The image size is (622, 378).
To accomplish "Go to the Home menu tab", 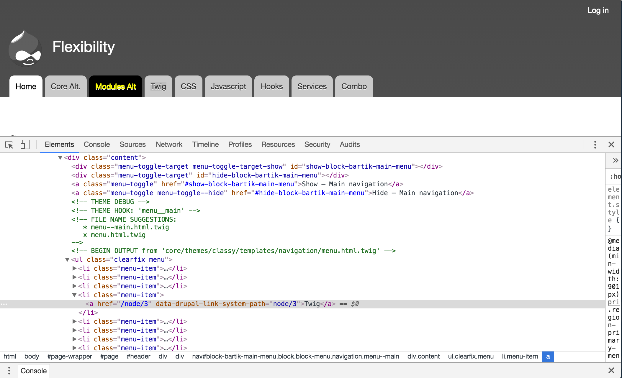I will click(26, 86).
